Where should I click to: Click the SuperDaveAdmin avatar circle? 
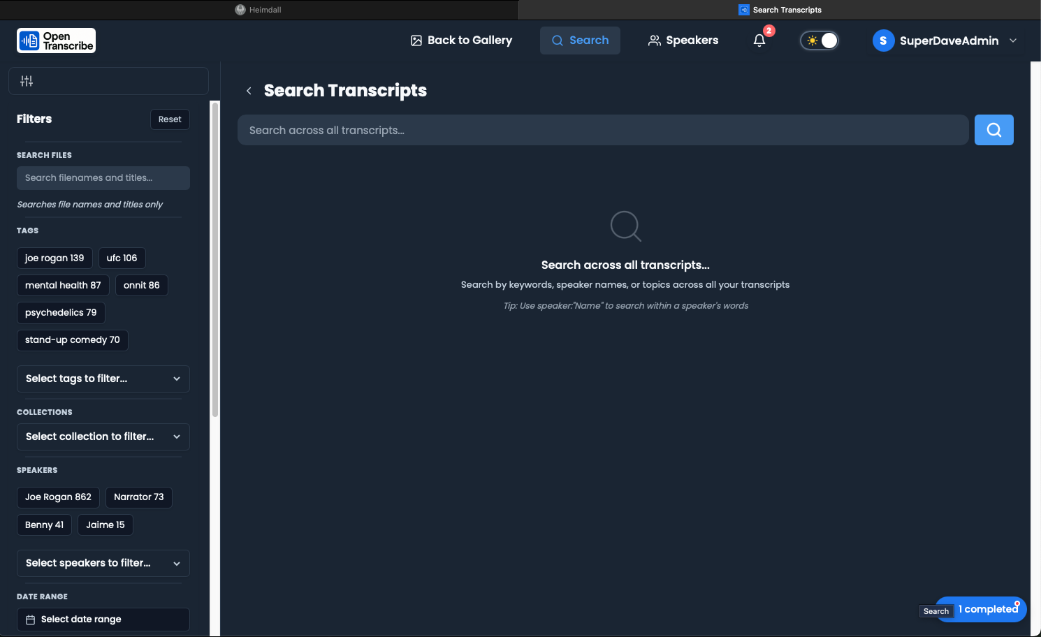883,41
